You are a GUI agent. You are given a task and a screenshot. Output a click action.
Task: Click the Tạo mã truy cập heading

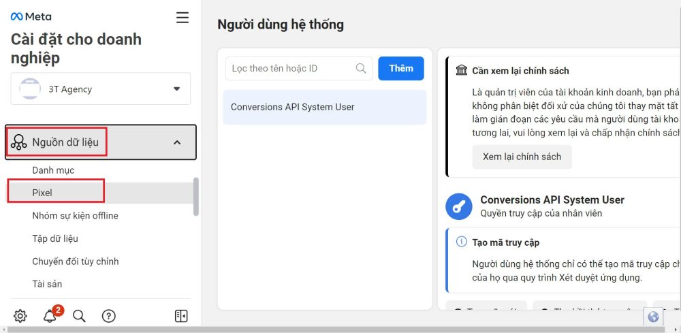coord(505,242)
